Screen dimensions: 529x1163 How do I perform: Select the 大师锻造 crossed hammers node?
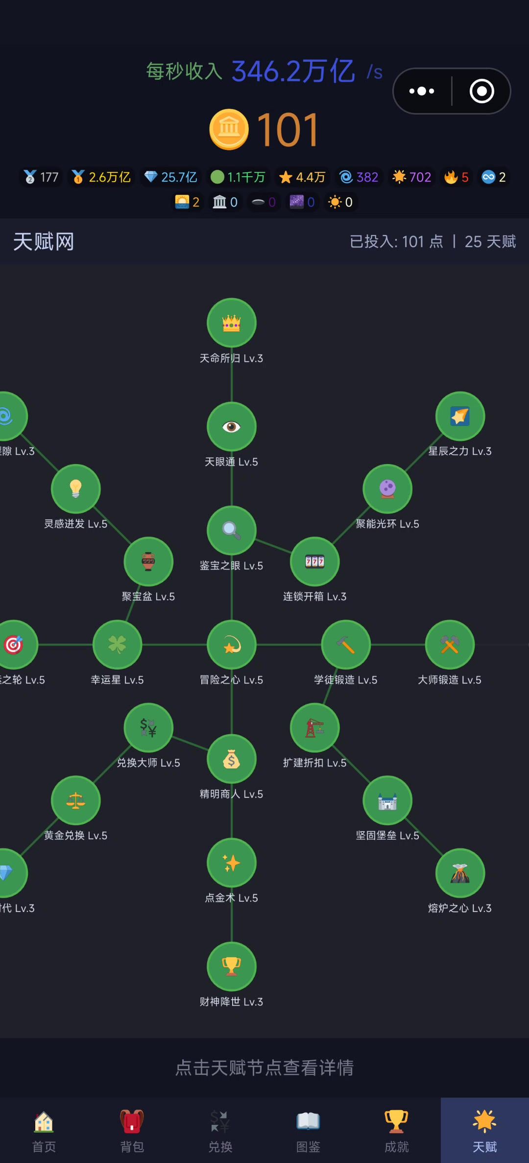coord(450,645)
